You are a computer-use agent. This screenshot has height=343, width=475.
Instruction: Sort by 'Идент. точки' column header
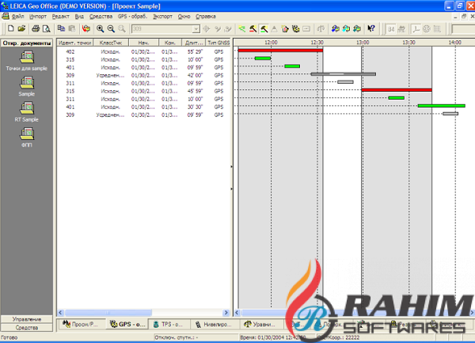click(75, 43)
